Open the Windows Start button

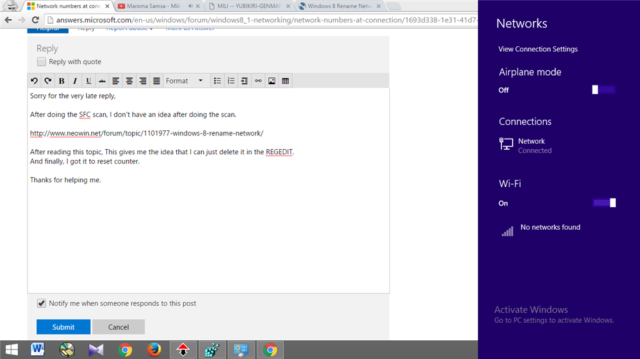coord(11,350)
